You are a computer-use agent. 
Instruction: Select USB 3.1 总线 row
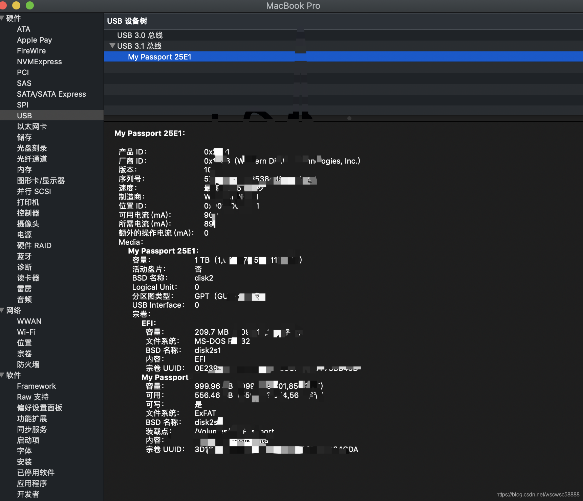[x=344, y=46]
